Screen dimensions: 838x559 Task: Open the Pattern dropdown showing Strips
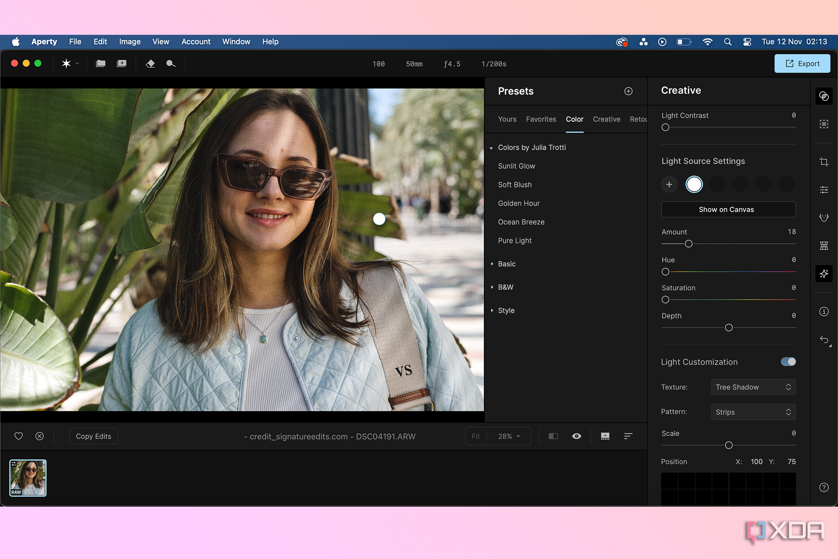point(753,412)
